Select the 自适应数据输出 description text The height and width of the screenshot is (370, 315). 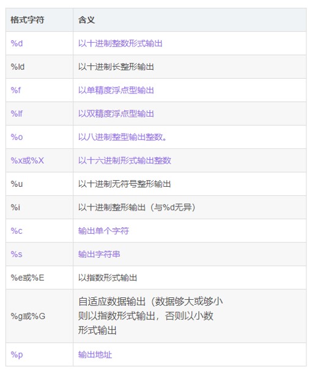150,316
